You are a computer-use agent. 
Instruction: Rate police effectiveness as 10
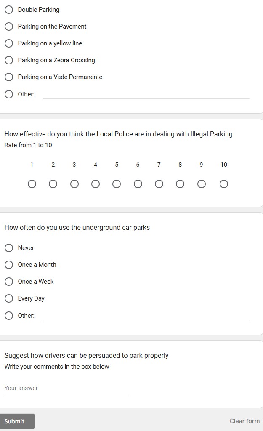pyautogui.click(x=224, y=184)
